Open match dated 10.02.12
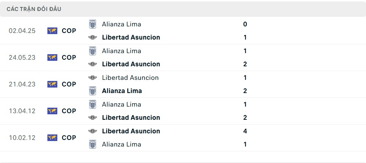Screen dimensions: 366x163 [x=22, y=138]
